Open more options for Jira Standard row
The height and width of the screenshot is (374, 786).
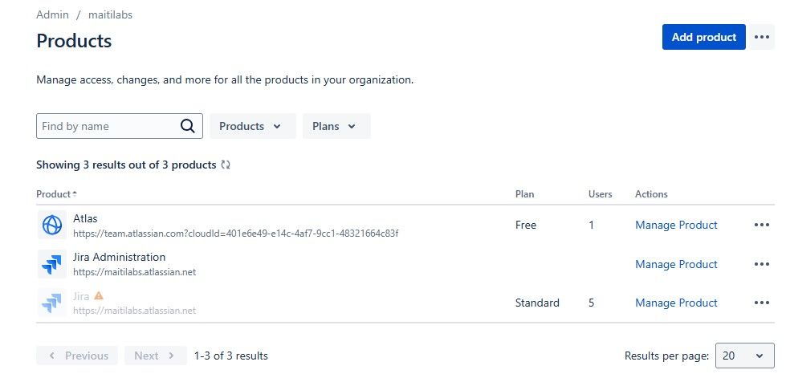[x=761, y=303]
